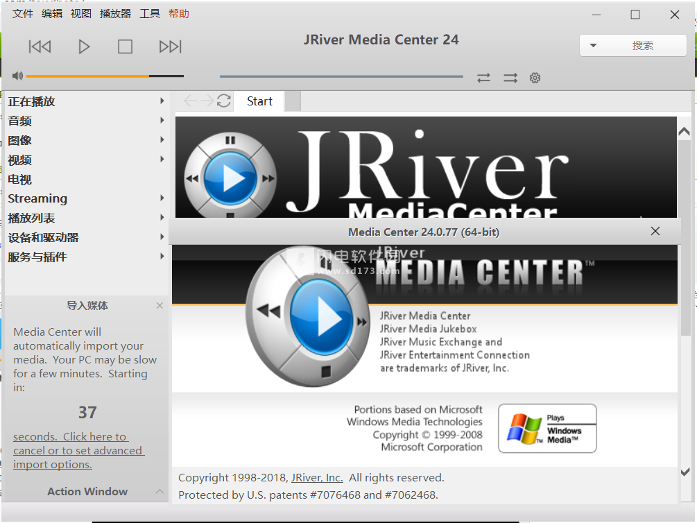Click the 搜索 search field
The height and width of the screenshot is (523, 697).
(x=642, y=45)
